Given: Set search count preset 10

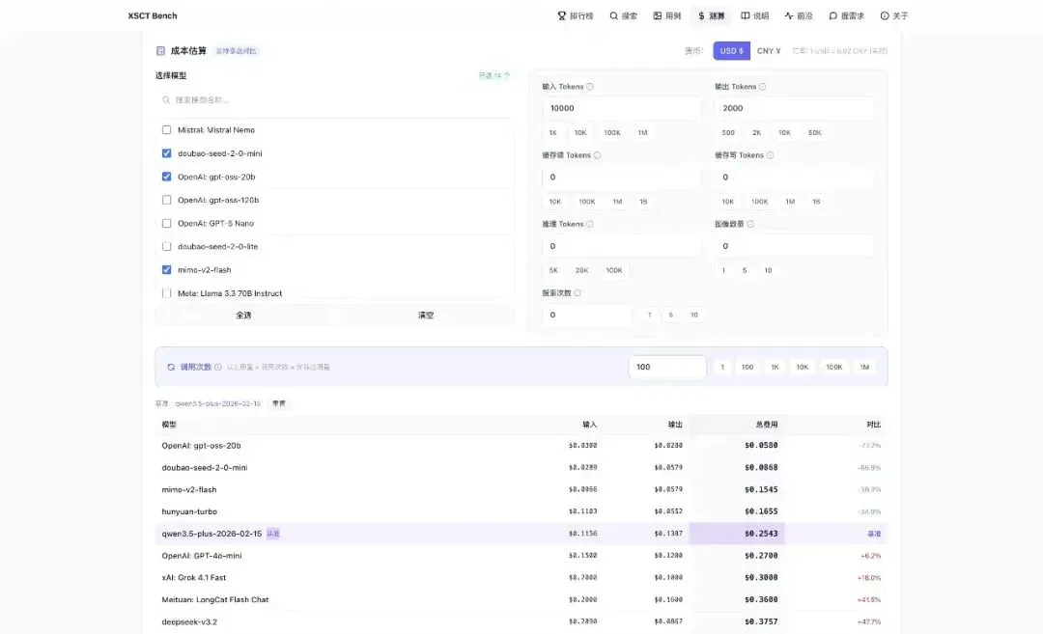Looking at the screenshot, I should (693, 315).
